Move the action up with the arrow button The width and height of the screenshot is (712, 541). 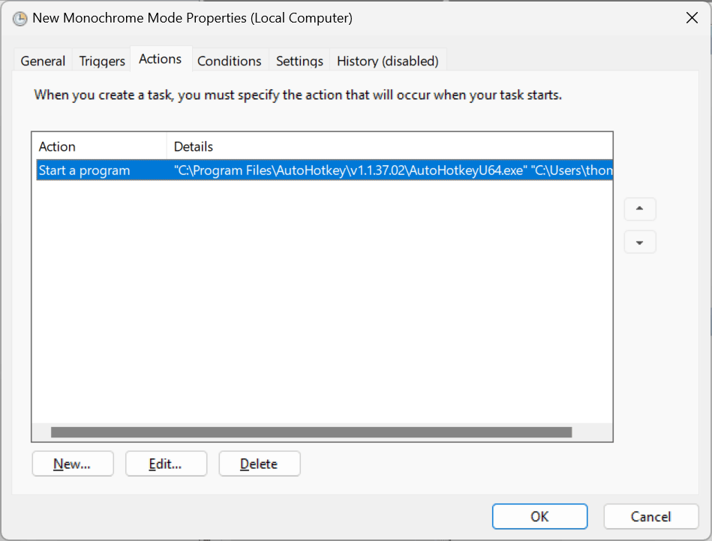[x=640, y=209]
